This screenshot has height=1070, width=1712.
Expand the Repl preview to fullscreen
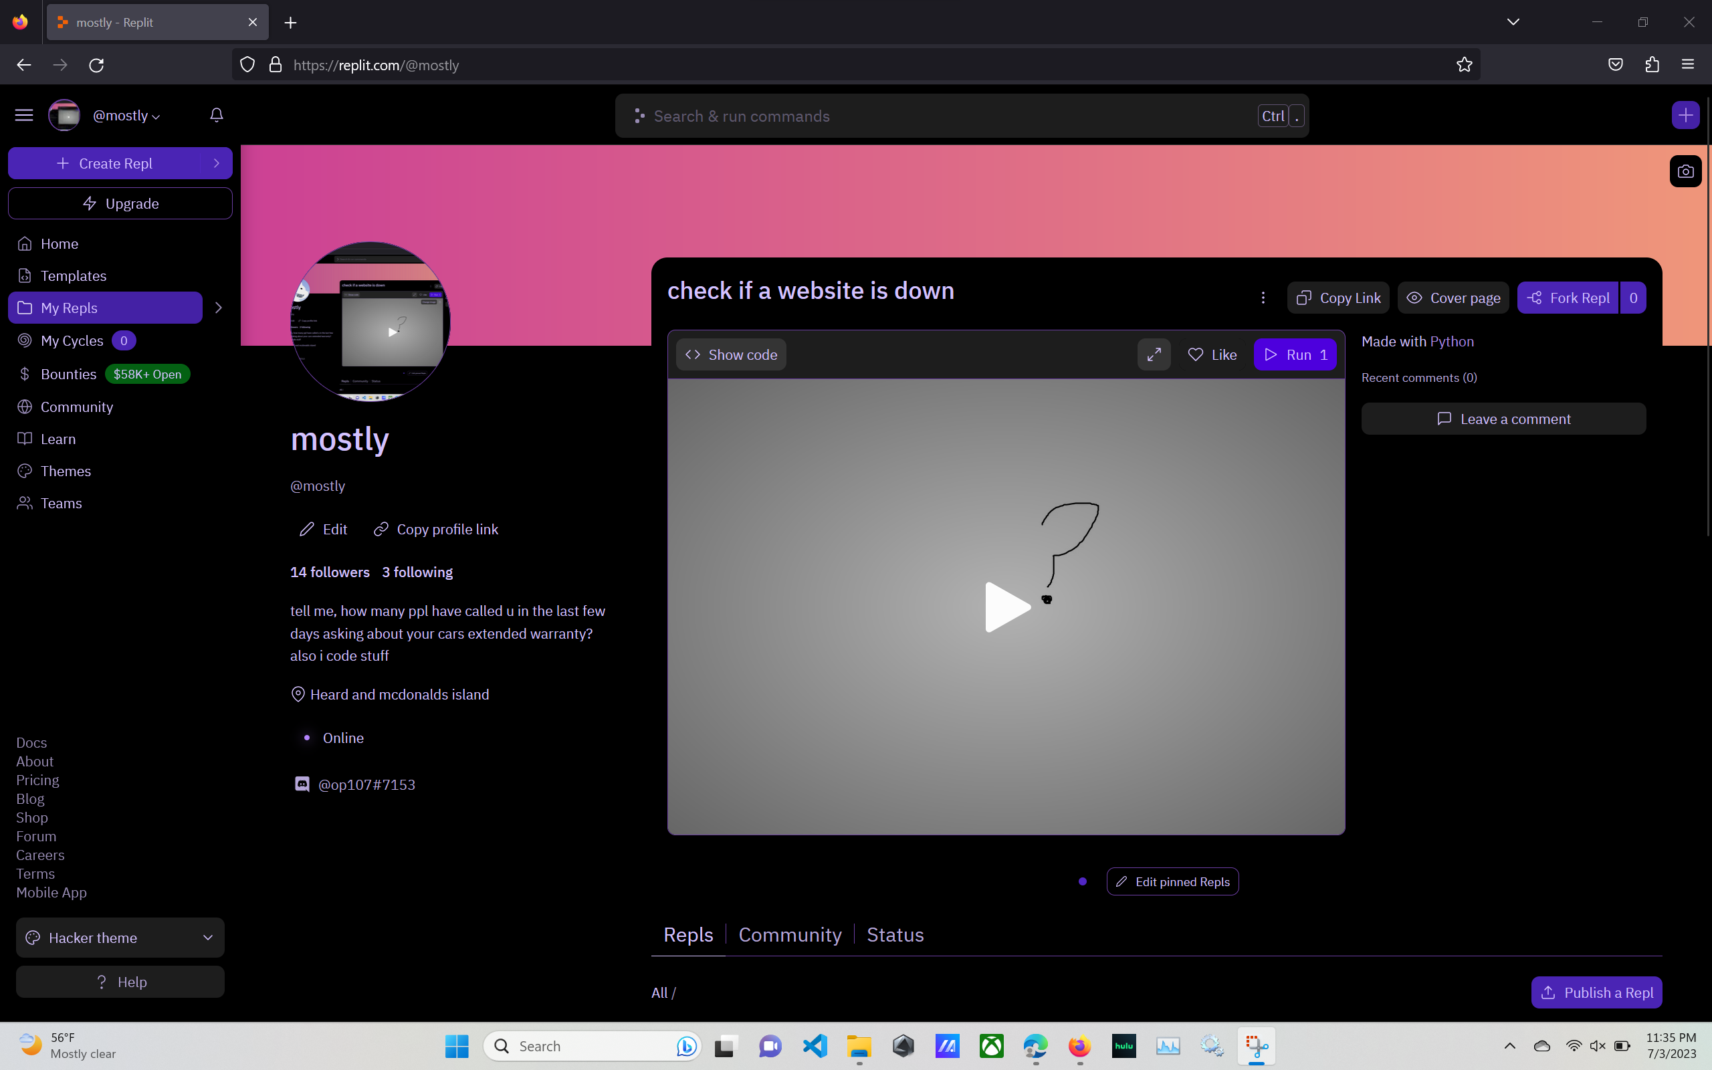[1154, 354]
